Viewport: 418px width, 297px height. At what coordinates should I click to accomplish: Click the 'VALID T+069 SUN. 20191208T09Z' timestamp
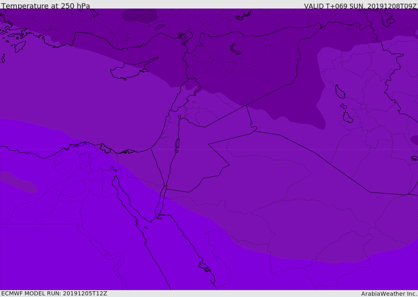click(360, 6)
